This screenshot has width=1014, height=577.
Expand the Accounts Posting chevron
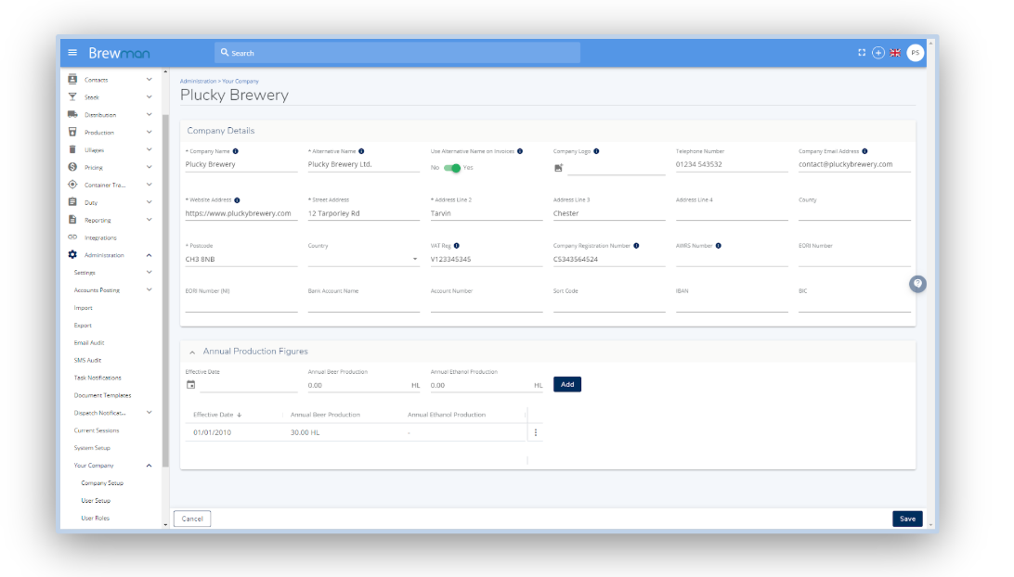(x=149, y=290)
